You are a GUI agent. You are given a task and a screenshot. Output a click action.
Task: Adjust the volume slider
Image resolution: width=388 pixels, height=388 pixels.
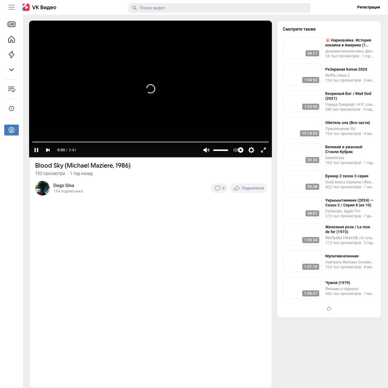[220, 150]
